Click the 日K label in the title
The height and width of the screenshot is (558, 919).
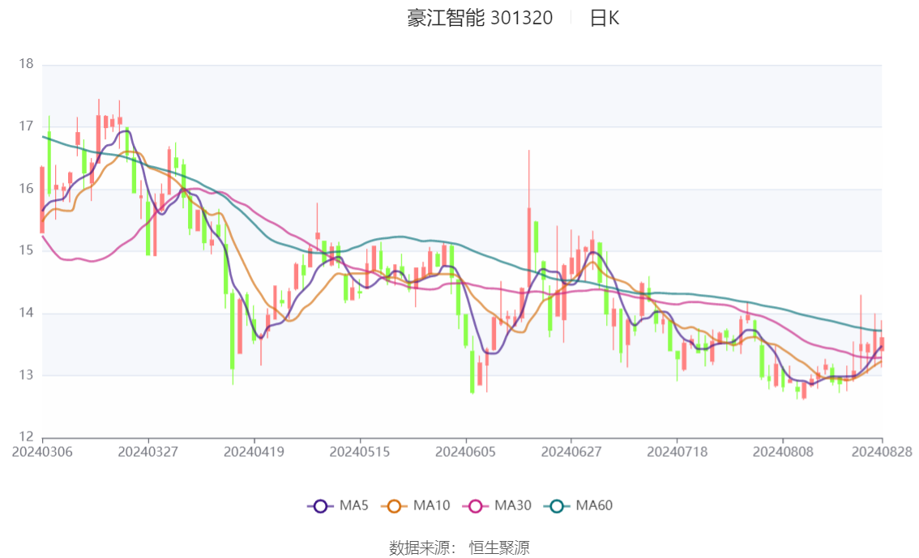(605, 18)
